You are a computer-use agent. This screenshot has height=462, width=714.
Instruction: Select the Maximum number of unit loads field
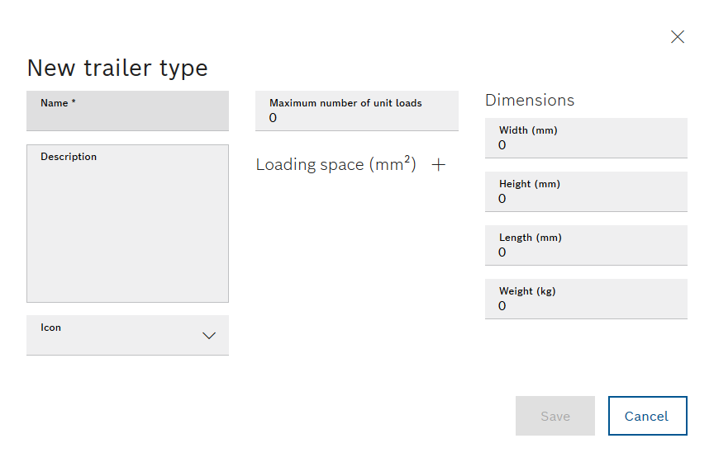(x=357, y=111)
